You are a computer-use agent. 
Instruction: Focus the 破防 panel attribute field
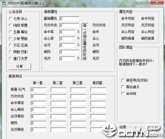click(x=69, y=52)
